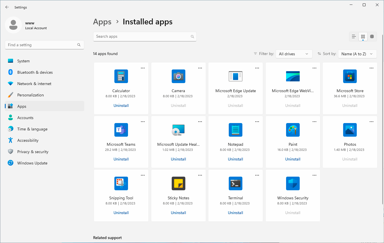This screenshot has width=384, height=243.
Task: Click the Sticky Notes app icon
Action: point(178,183)
